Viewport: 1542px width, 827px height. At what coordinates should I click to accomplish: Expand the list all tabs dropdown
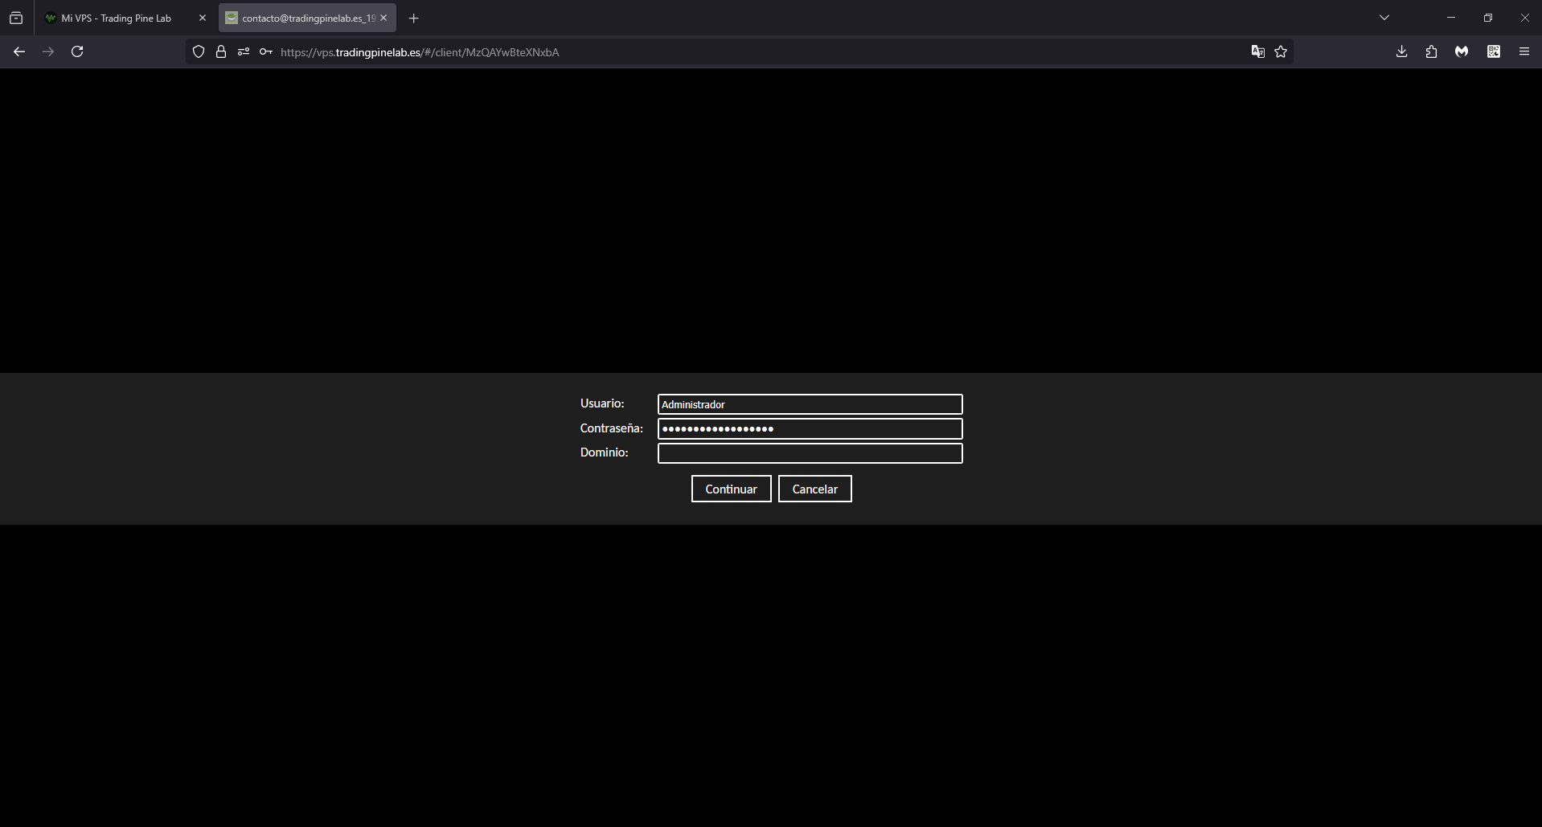[1384, 18]
